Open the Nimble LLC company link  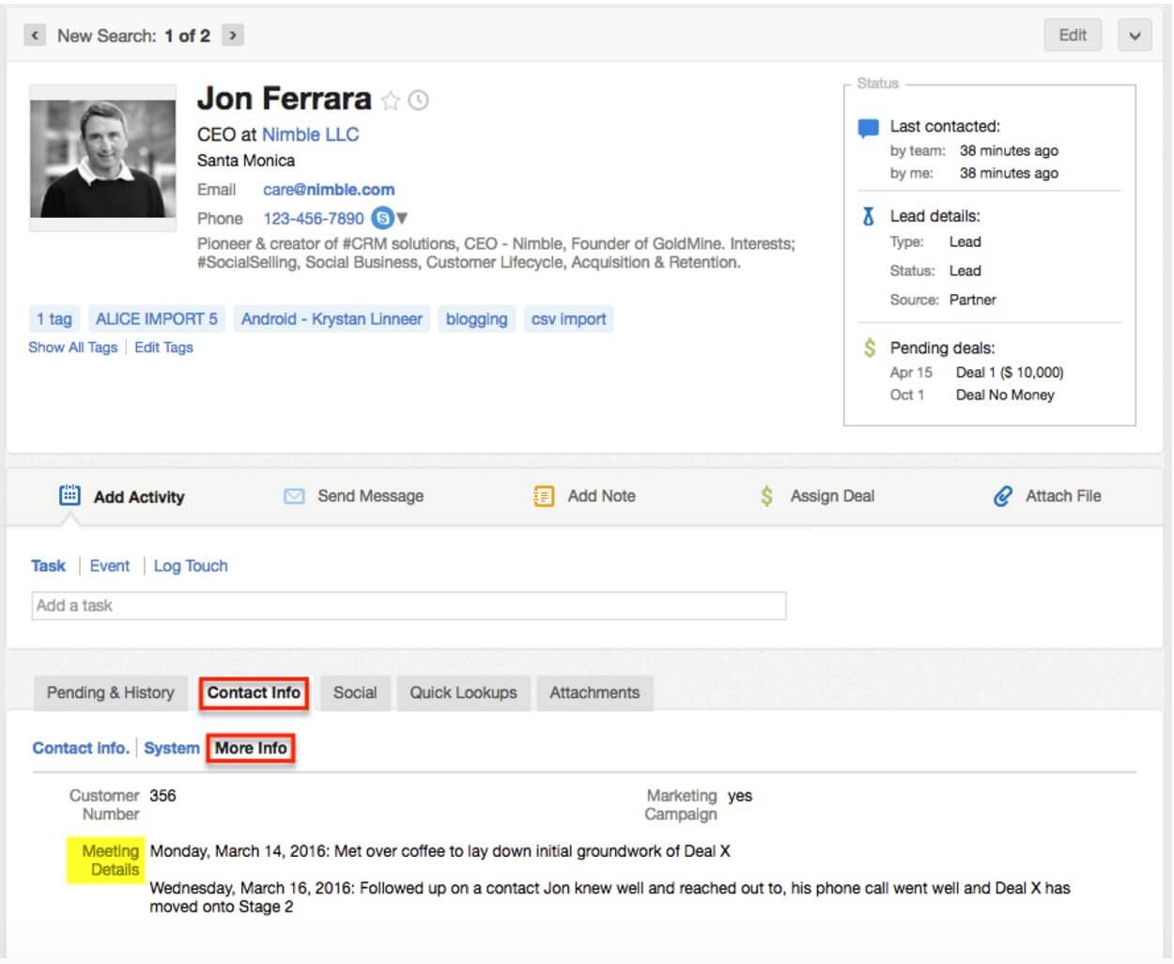(310, 134)
